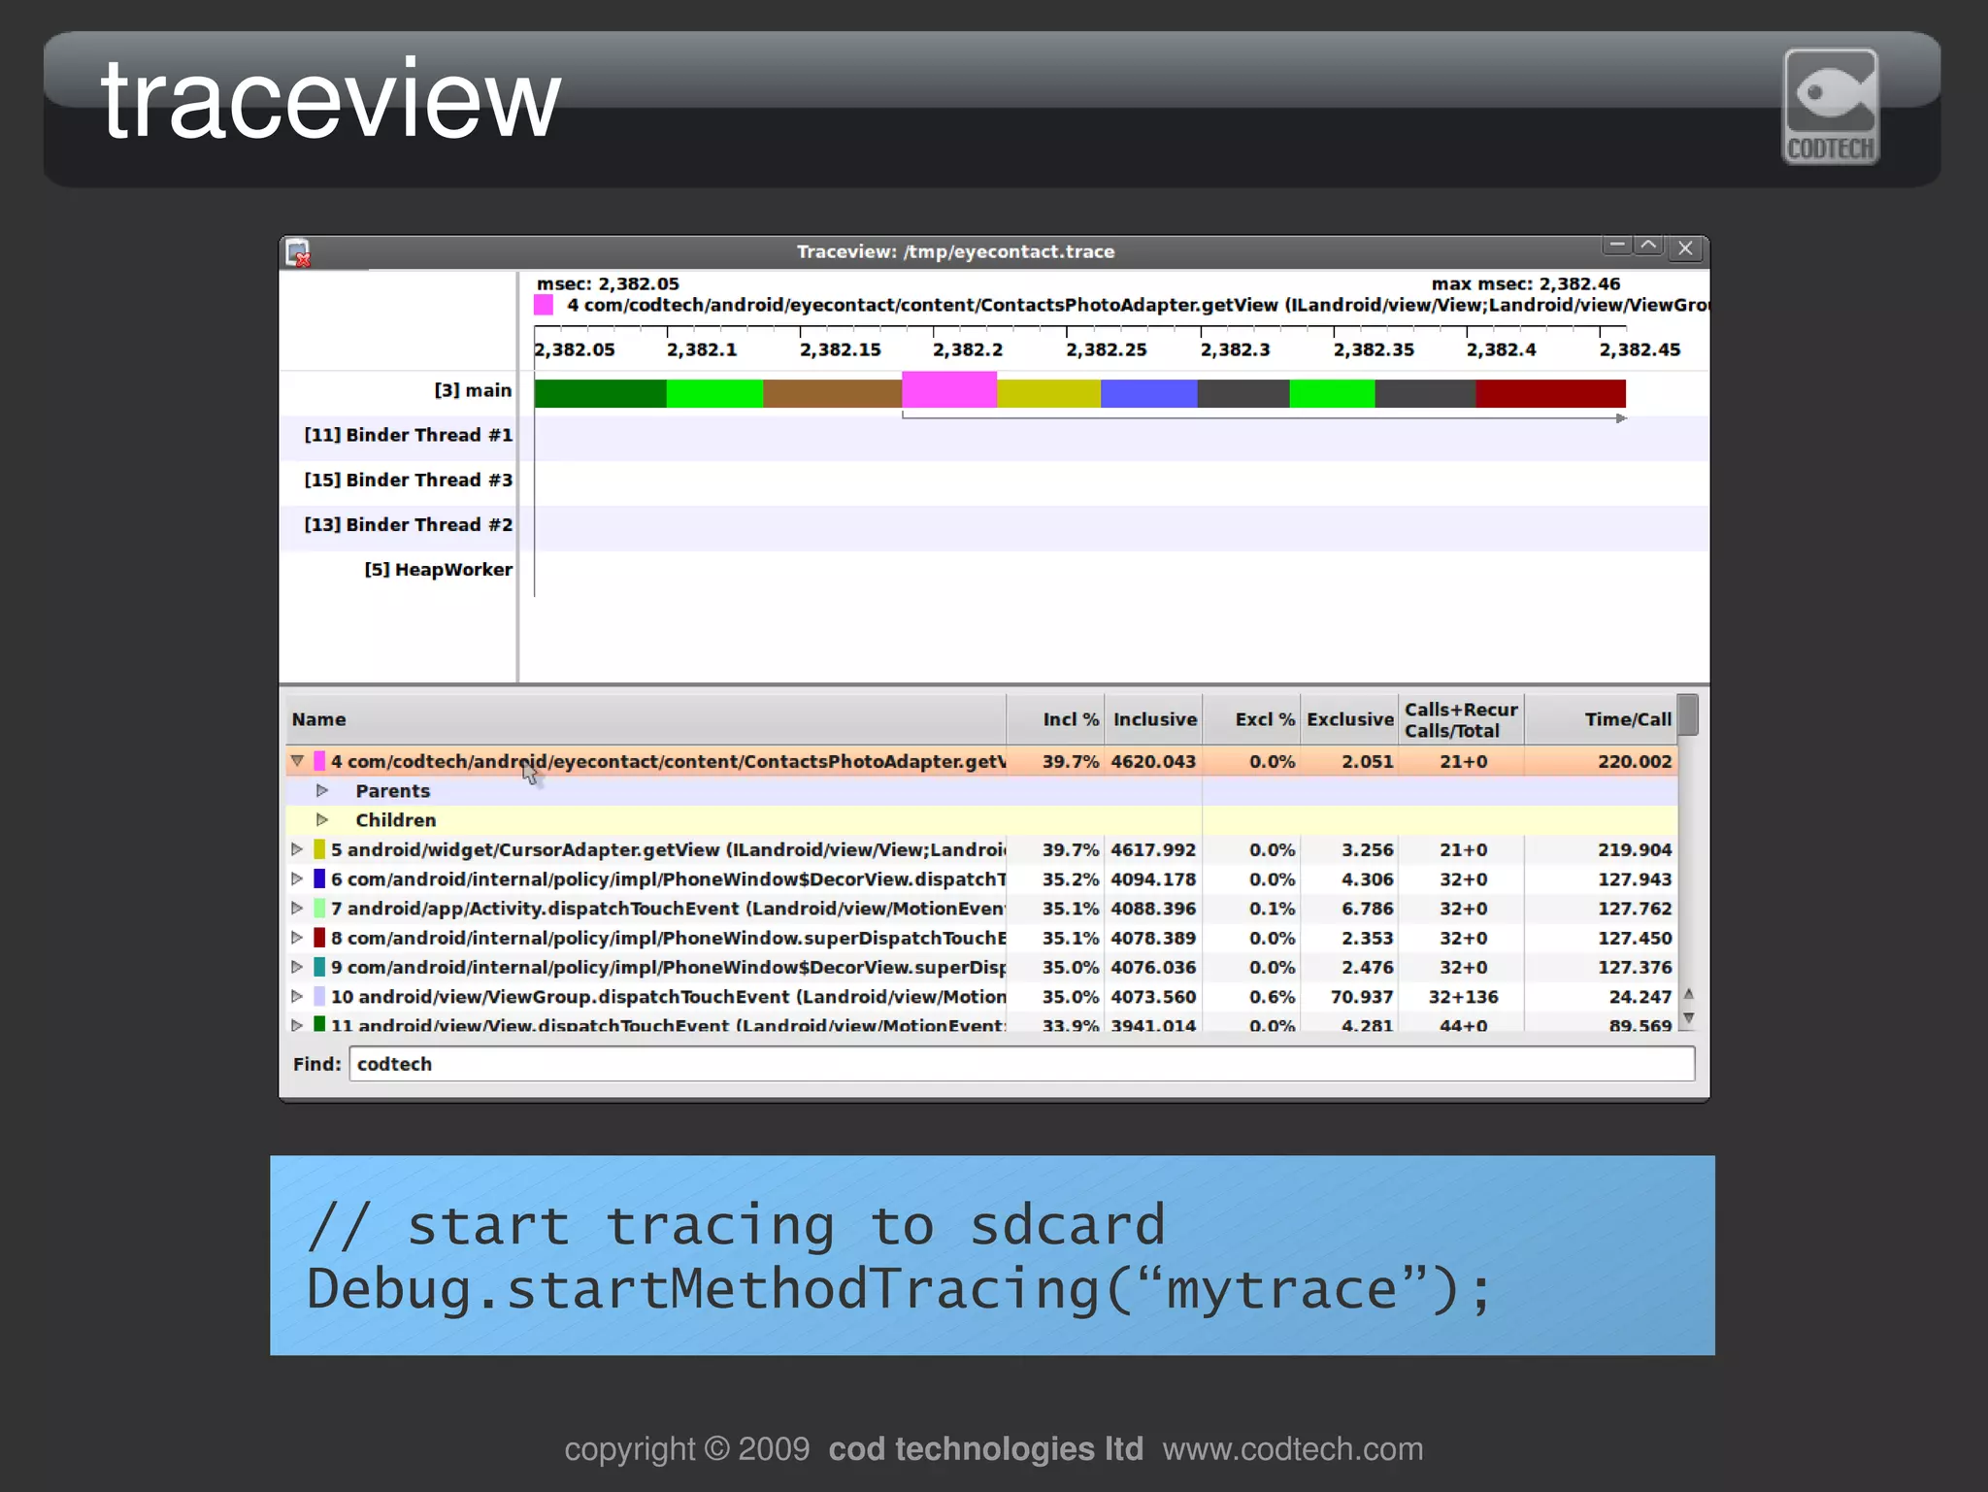Select the brown segment in main timeline
Viewport: 1988px width, 1492px height.
[832, 393]
